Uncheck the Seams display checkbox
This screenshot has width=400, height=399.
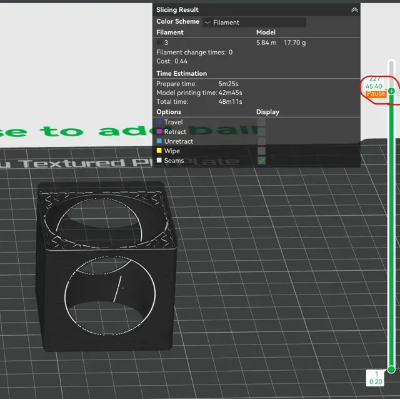coord(261,161)
